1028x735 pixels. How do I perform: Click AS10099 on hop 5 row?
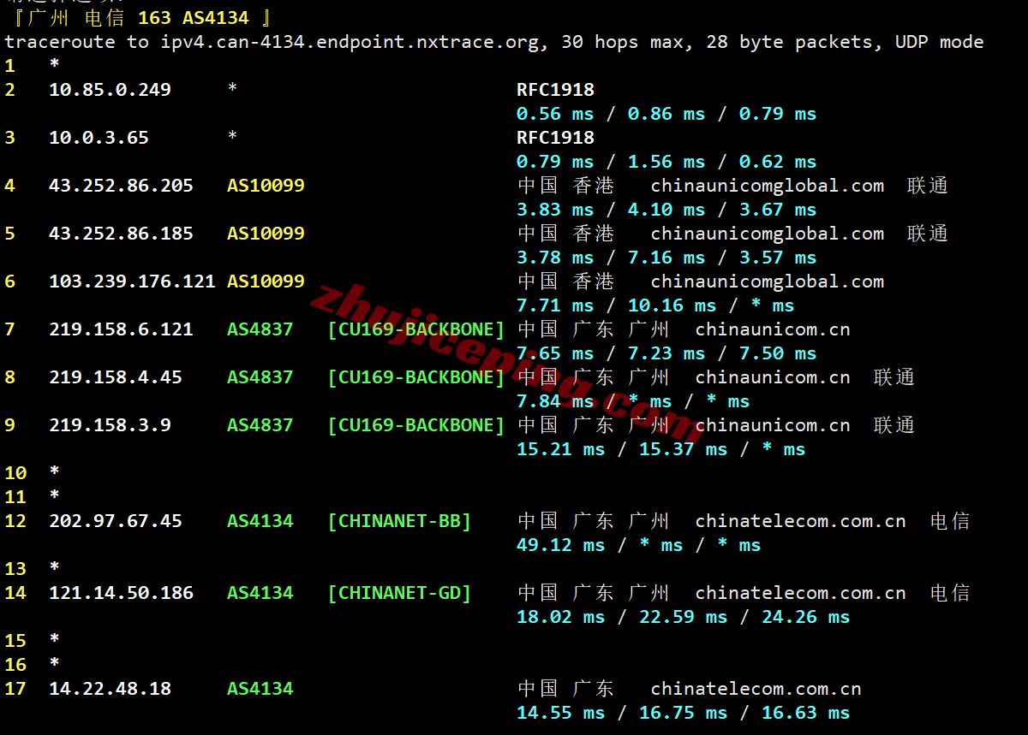tap(266, 234)
